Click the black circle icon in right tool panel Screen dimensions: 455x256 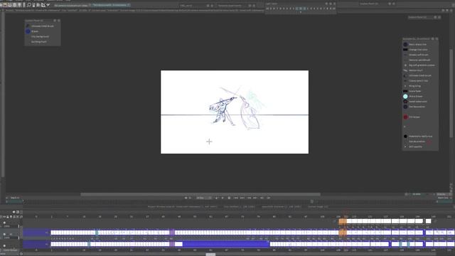point(405,136)
